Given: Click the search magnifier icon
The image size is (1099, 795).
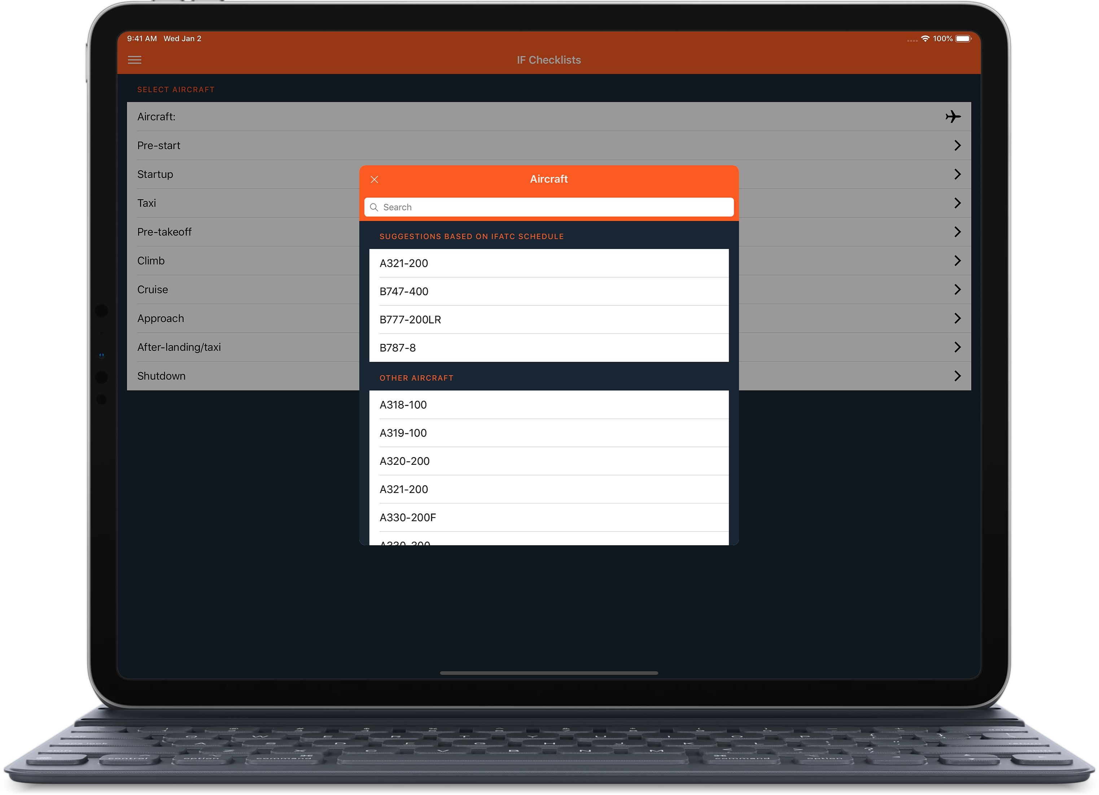Looking at the screenshot, I should (x=374, y=208).
